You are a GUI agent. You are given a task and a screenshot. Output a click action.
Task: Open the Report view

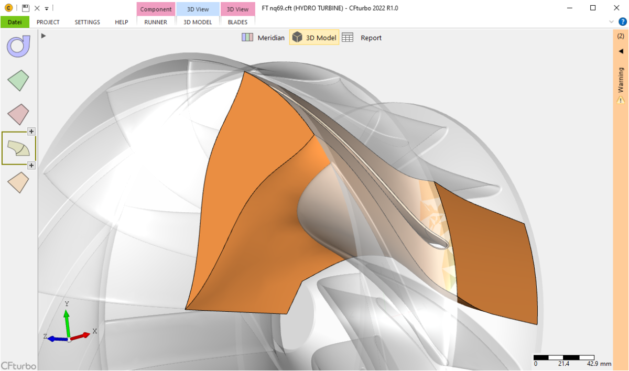(362, 38)
